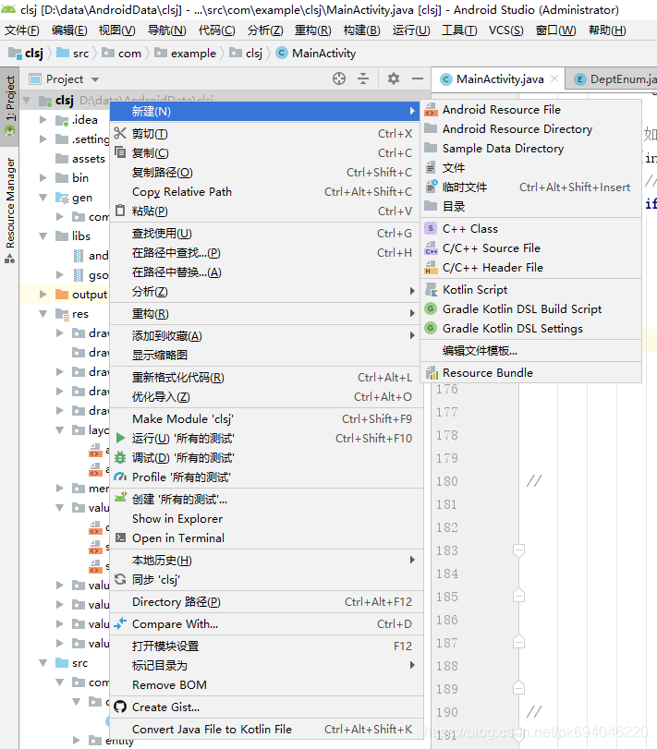The height and width of the screenshot is (749, 657).
Task: Toggle the Resource Manager side panel
Action: [x=10, y=211]
